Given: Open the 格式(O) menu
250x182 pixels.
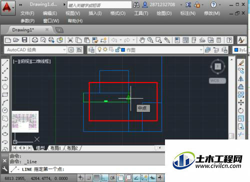Looking at the screenshot, I should (x=118, y=13).
